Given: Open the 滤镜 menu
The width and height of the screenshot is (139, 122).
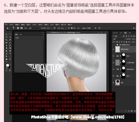Looking at the screenshot, I should pyautogui.click(x=46, y=25).
